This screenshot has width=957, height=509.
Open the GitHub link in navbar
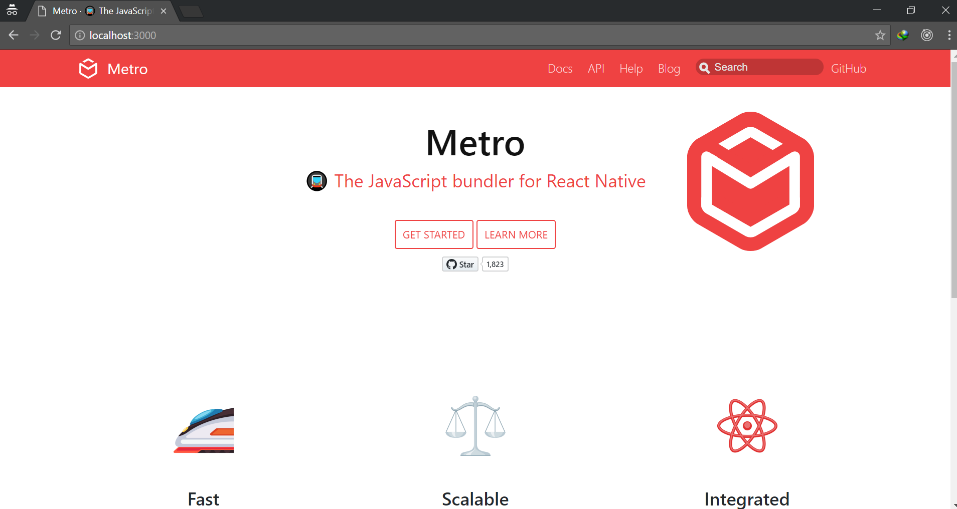coord(849,69)
